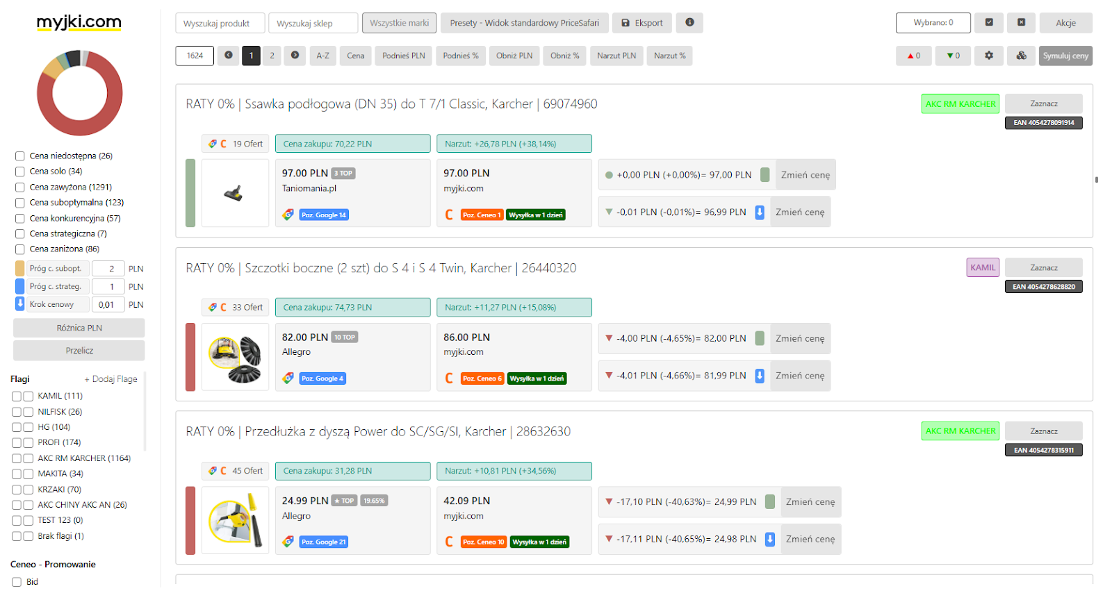Click blue down-arrow icon beside 81,99 PLN
This screenshot has width=1112, height=600.
(760, 376)
